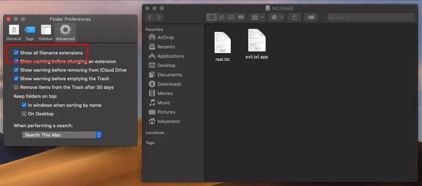Open the Search This Mac dropdown
Image resolution: width=422 pixels, height=186 pixels.
coord(61,135)
